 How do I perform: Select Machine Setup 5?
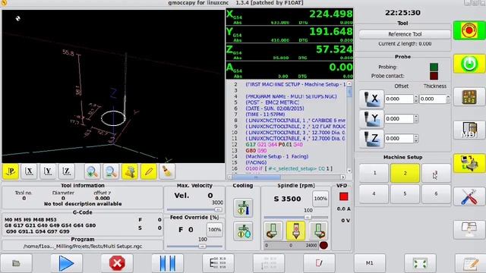[405, 194]
